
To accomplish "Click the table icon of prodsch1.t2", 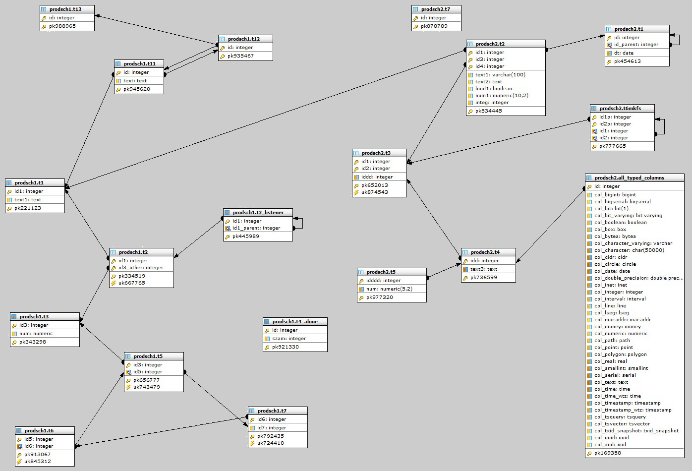I will [114, 252].
